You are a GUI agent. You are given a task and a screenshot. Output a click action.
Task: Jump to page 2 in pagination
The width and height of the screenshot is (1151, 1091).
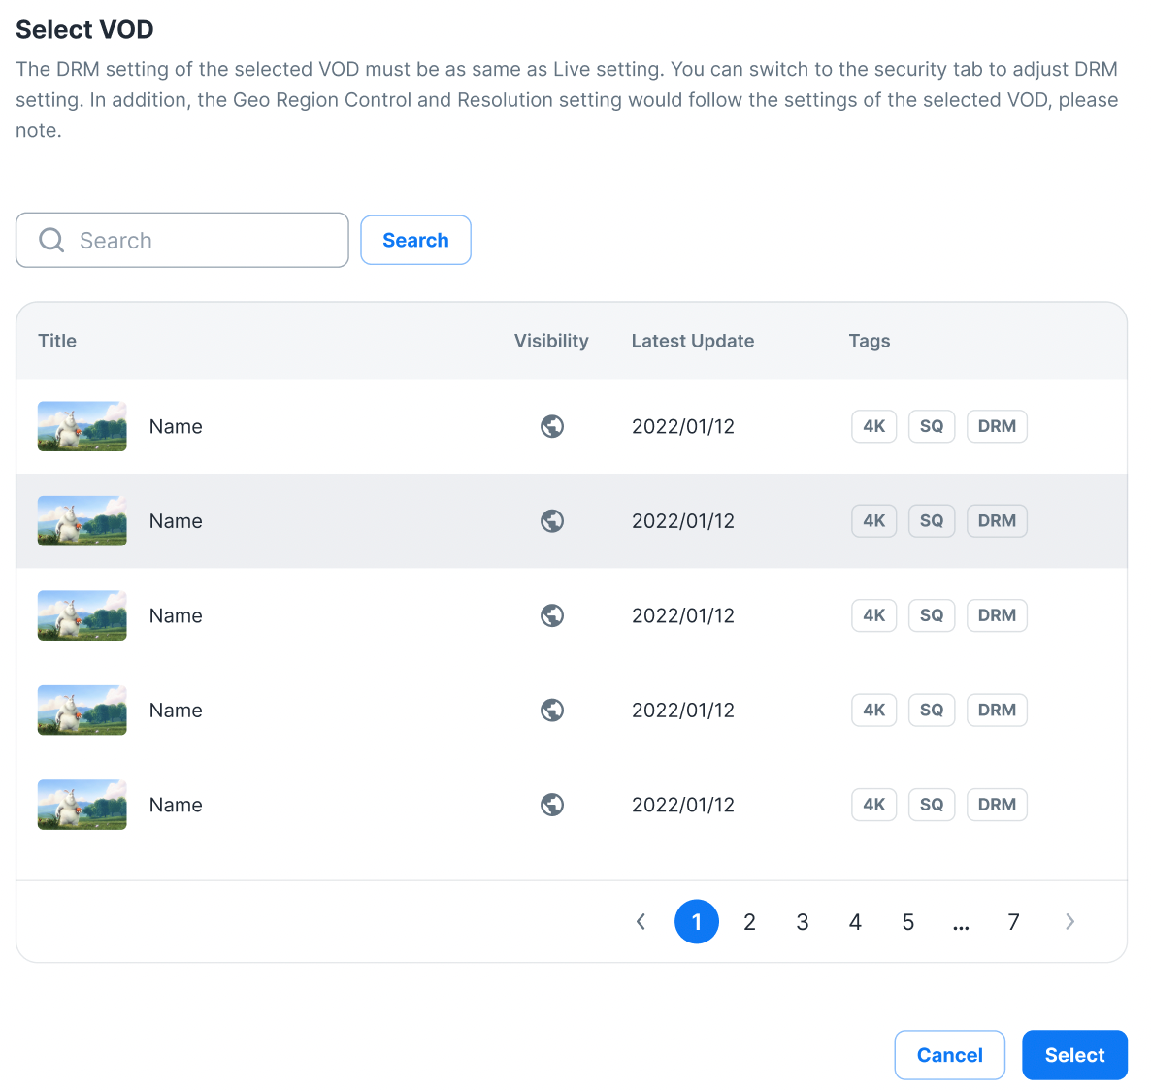(x=749, y=922)
